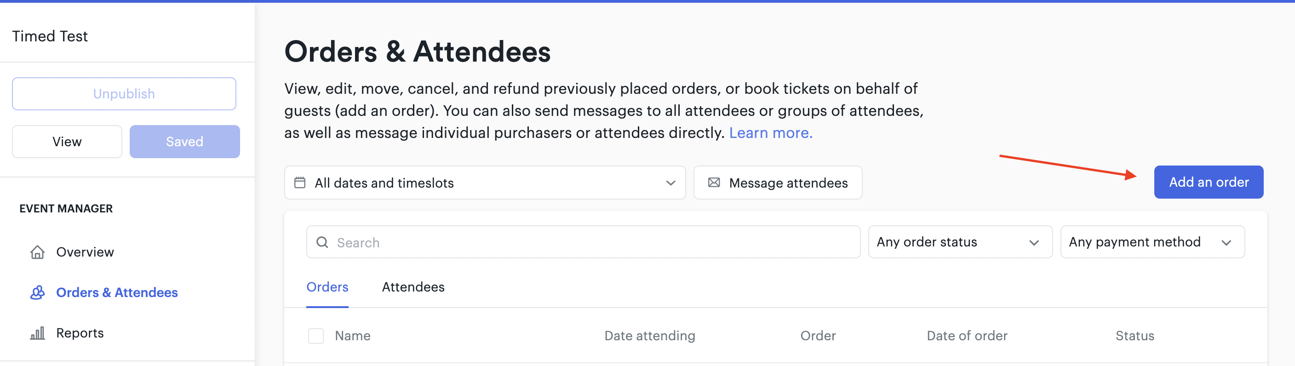
Task: Click the Message attendees button
Action: coord(778,183)
